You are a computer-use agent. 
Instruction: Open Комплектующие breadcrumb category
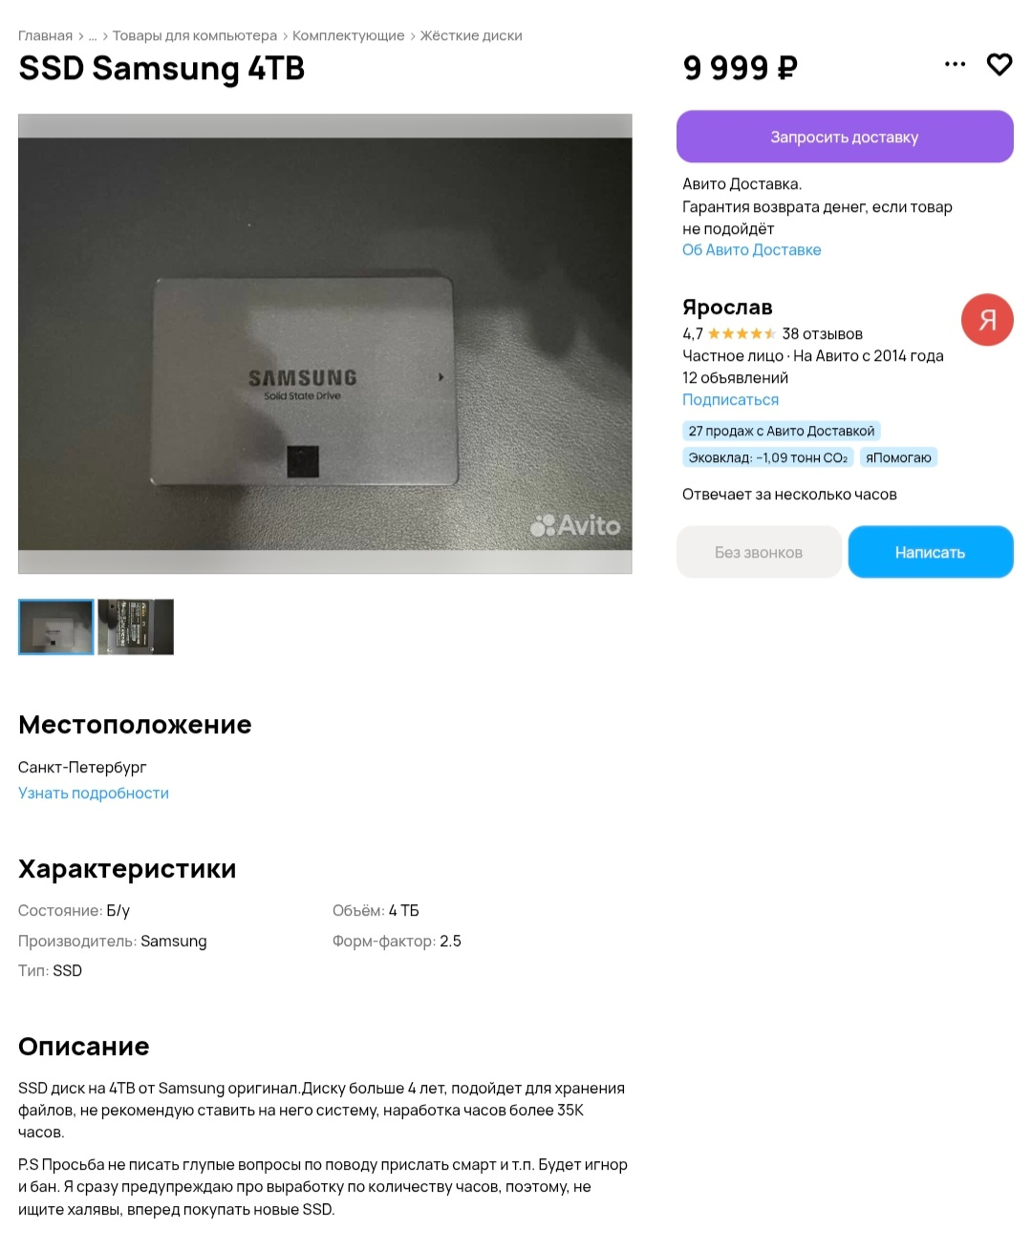pyautogui.click(x=349, y=35)
